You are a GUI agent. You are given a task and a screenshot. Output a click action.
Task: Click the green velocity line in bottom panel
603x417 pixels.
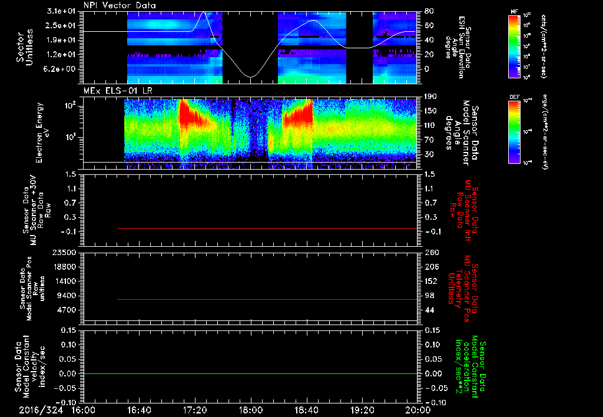[250, 373]
